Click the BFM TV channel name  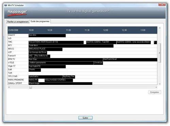pos(12,59)
